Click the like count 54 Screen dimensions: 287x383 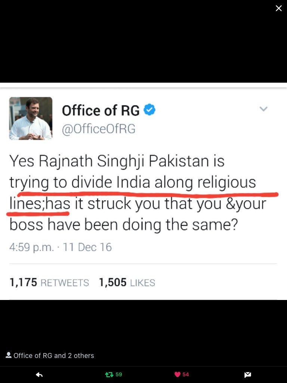(x=185, y=374)
